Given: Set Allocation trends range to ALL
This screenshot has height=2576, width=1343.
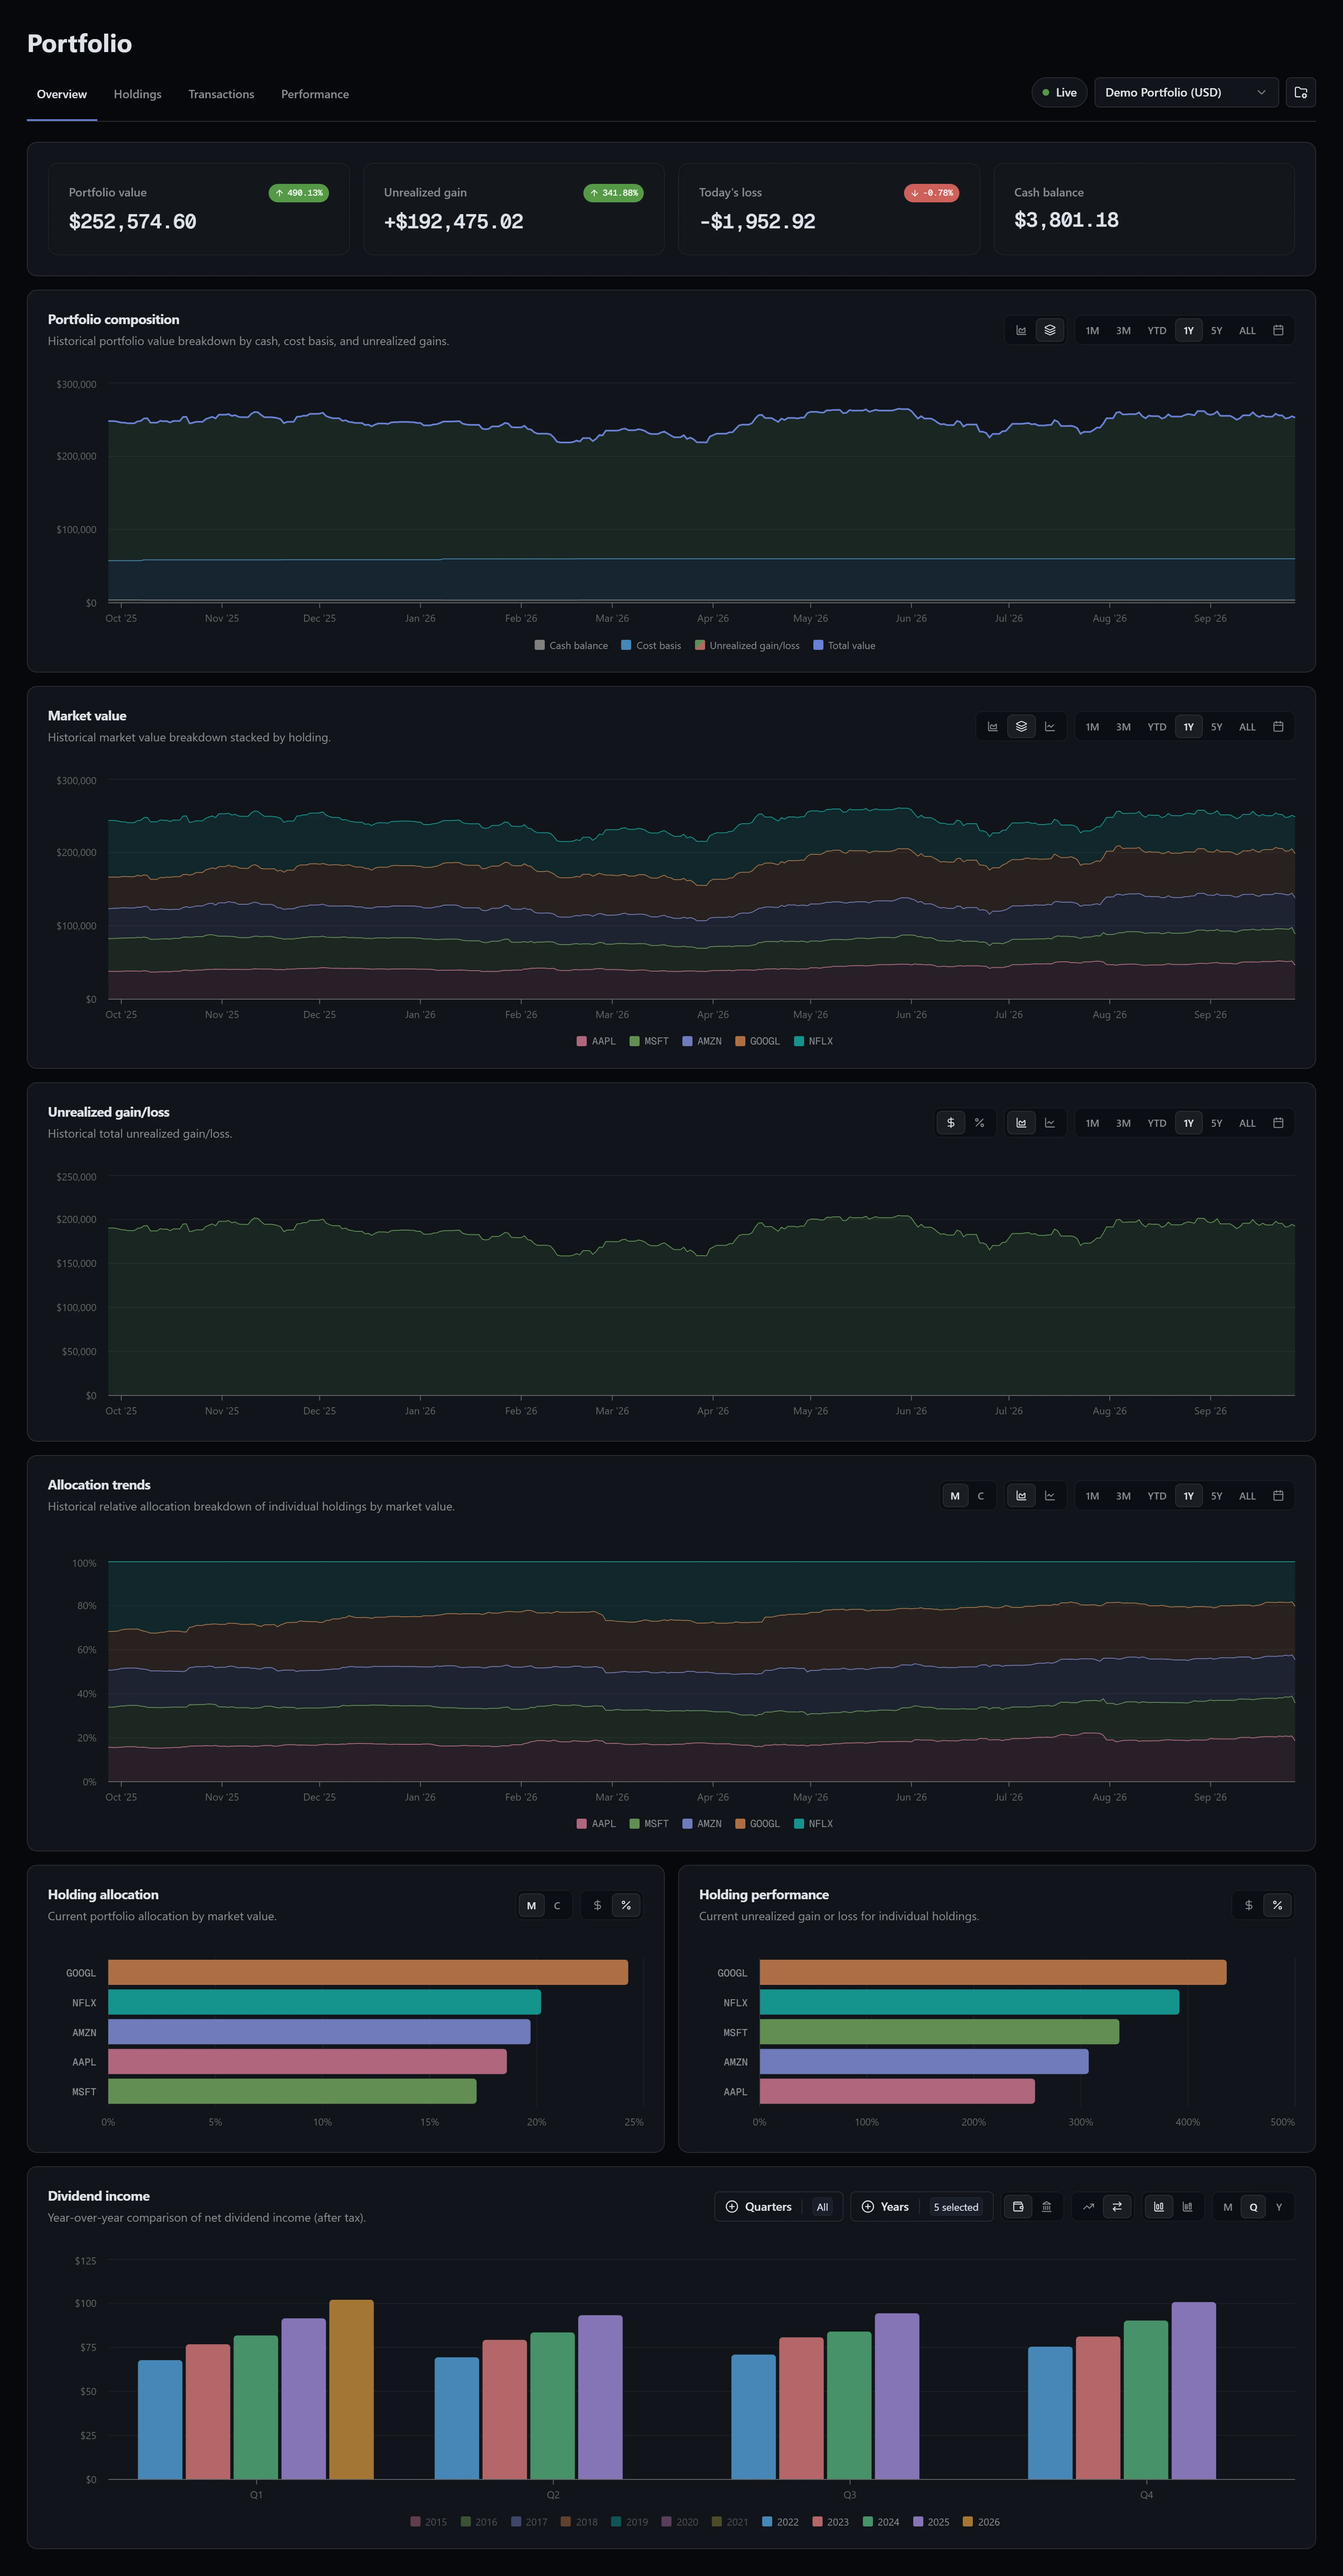Looking at the screenshot, I should [x=1247, y=1496].
